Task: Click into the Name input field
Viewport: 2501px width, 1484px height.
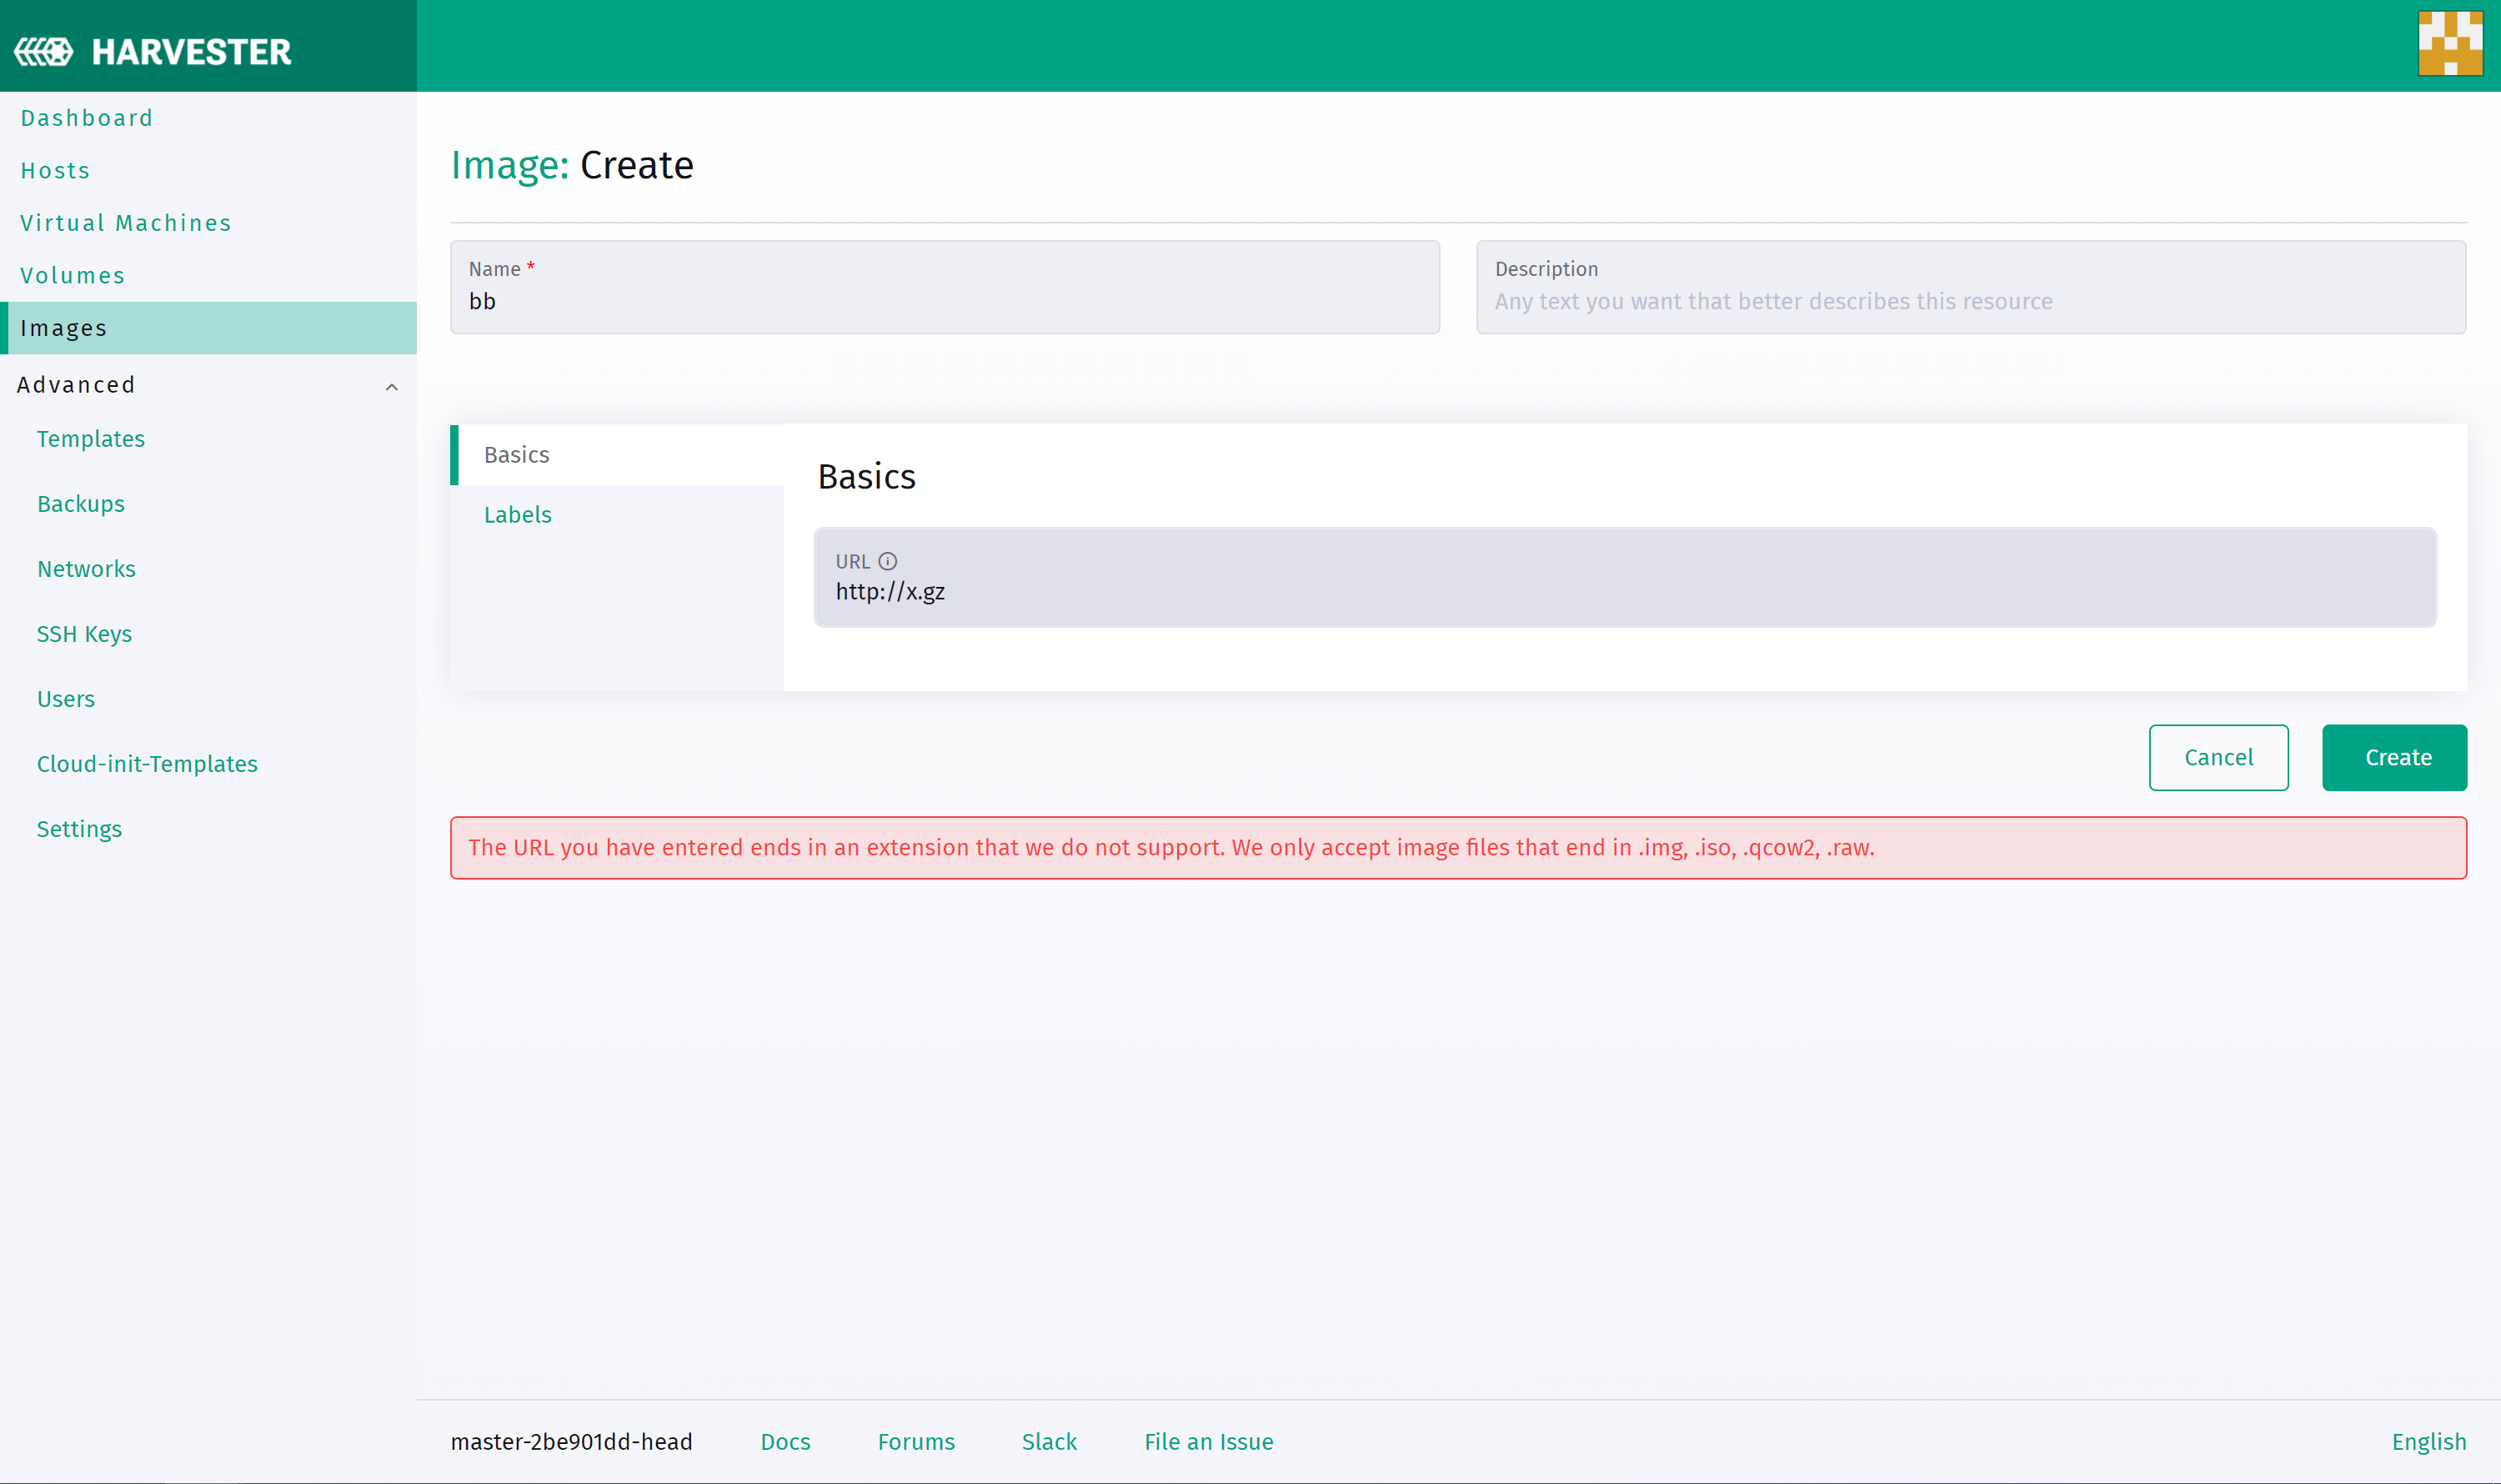Action: click(x=944, y=300)
